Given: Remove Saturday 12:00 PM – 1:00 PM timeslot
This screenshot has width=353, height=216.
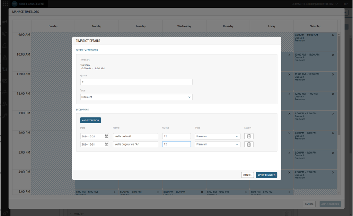Looking at the screenshot, I should 333,94.
